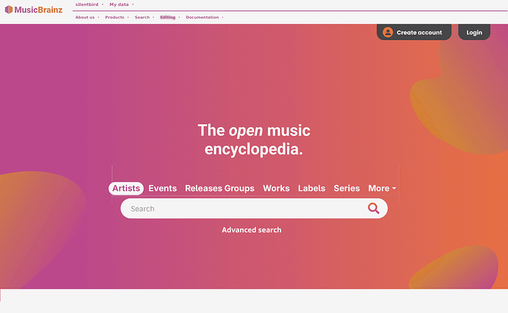Expand the Documentation menu
The image size is (508, 313).
coord(205,18)
